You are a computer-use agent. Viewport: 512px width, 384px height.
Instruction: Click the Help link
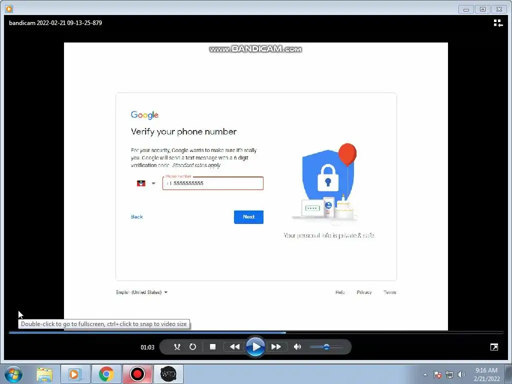(x=340, y=292)
